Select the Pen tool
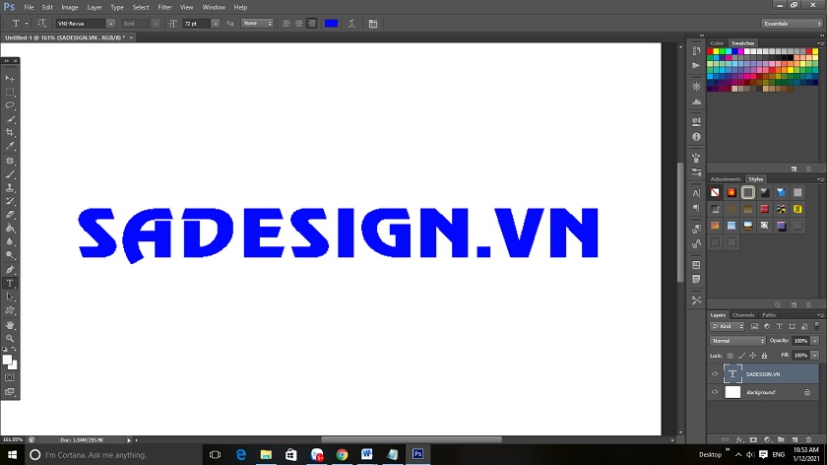Screen dimensions: 827x465 10,270
